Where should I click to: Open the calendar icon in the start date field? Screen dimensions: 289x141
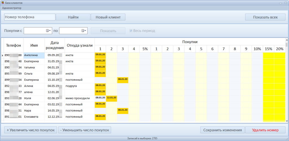(x=47, y=31)
